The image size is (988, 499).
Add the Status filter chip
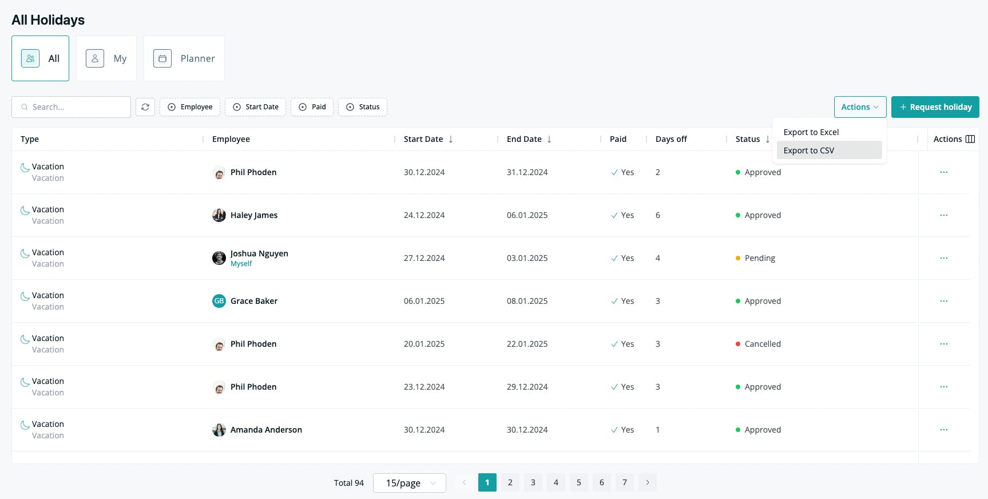click(x=363, y=107)
